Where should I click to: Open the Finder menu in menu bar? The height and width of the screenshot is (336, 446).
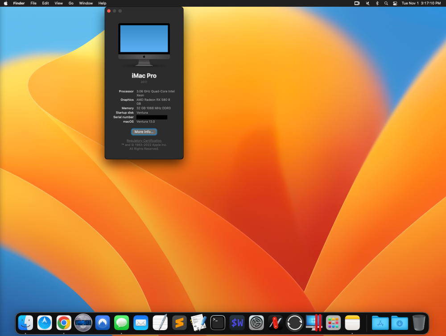coord(19,3)
